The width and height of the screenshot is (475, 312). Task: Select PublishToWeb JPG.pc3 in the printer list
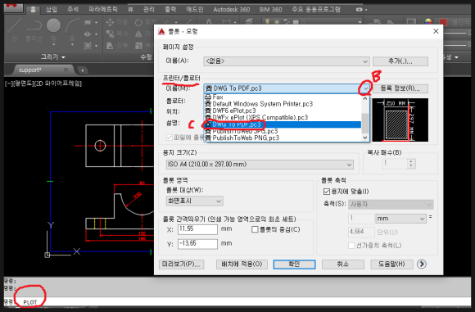283,131
